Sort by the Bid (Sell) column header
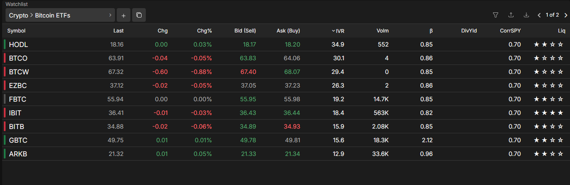The image size is (570, 185). (x=245, y=31)
